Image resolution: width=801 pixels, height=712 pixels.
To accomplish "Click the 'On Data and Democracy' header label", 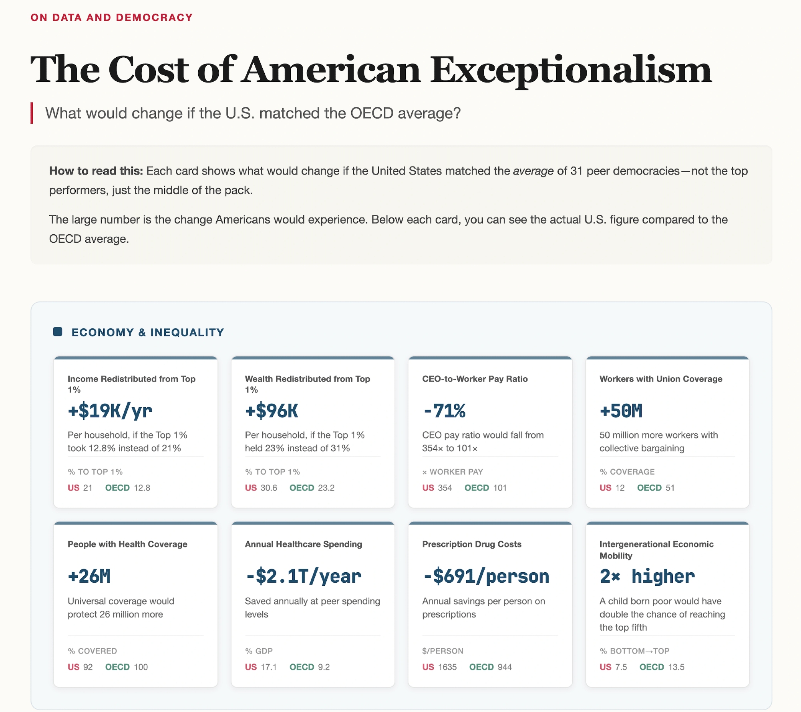I will click(x=112, y=18).
